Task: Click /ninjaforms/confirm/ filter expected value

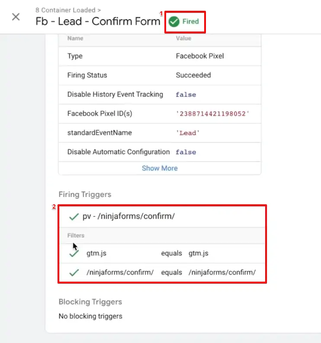Action: (x=222, y=272)
